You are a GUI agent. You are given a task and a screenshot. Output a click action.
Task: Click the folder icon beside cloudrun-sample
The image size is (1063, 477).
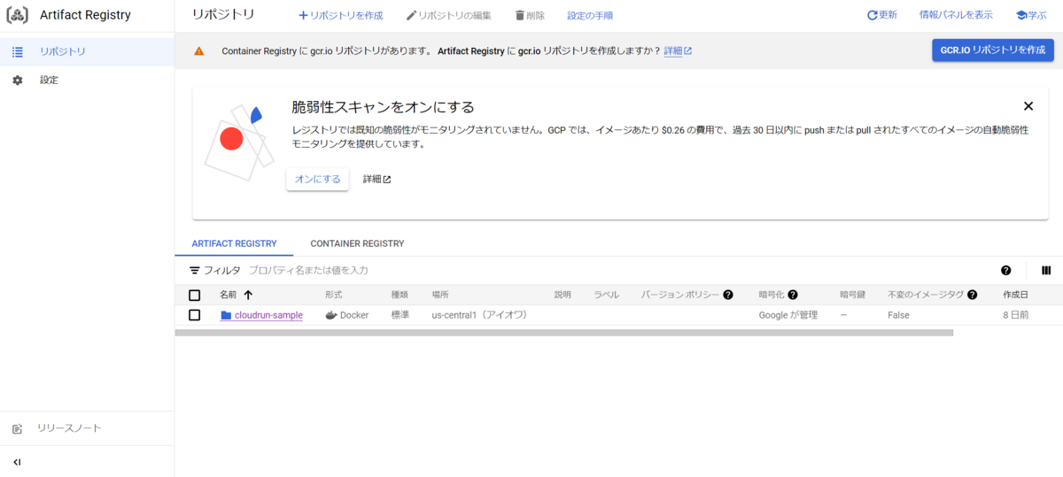226,315
